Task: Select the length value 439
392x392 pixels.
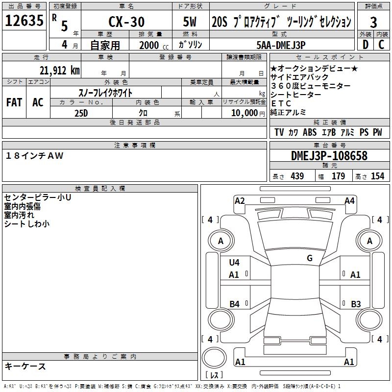Action: click(x=297, y=176)
